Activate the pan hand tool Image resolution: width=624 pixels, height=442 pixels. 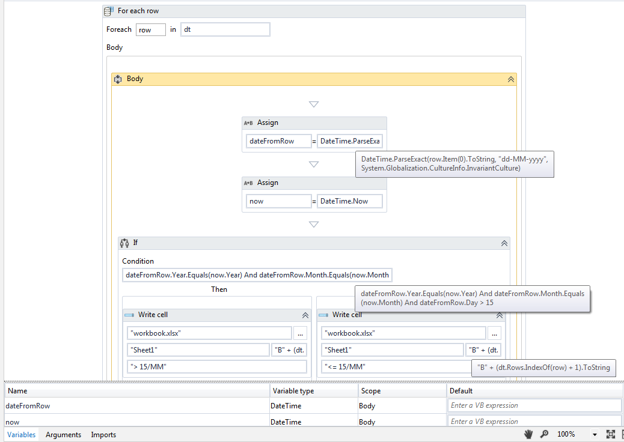click(528, 434)
